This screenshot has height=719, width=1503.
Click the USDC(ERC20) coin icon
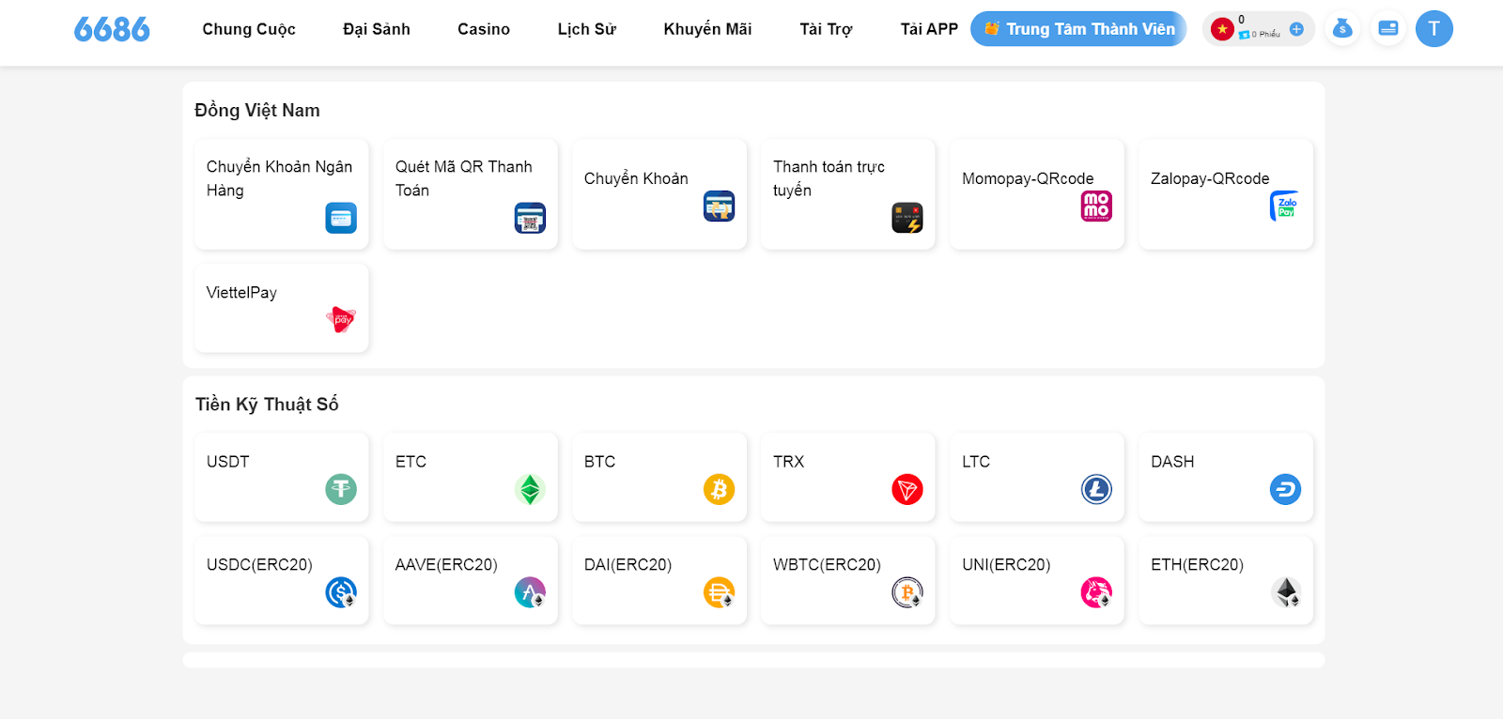341,592
